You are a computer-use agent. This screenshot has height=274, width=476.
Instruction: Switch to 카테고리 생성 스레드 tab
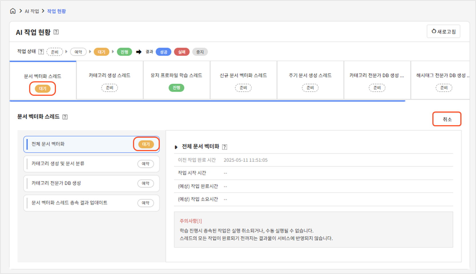(x=110, y=80)
